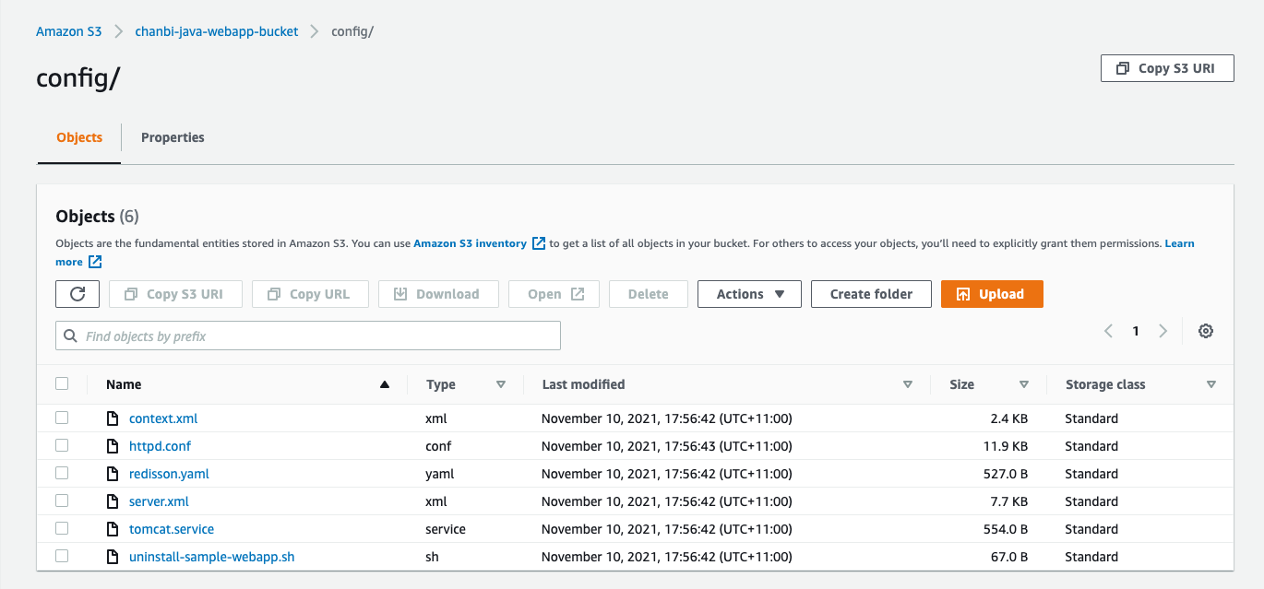Click the file icon beside context.xml
Screen dimensions: 1264x589
[x=112, y=418]
